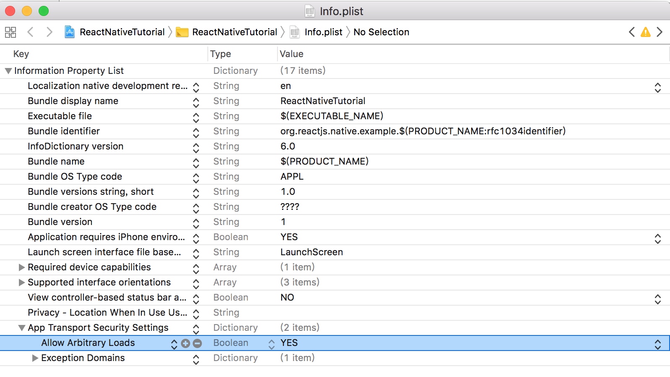Click the macOS window zoom green button

[44, 11]
